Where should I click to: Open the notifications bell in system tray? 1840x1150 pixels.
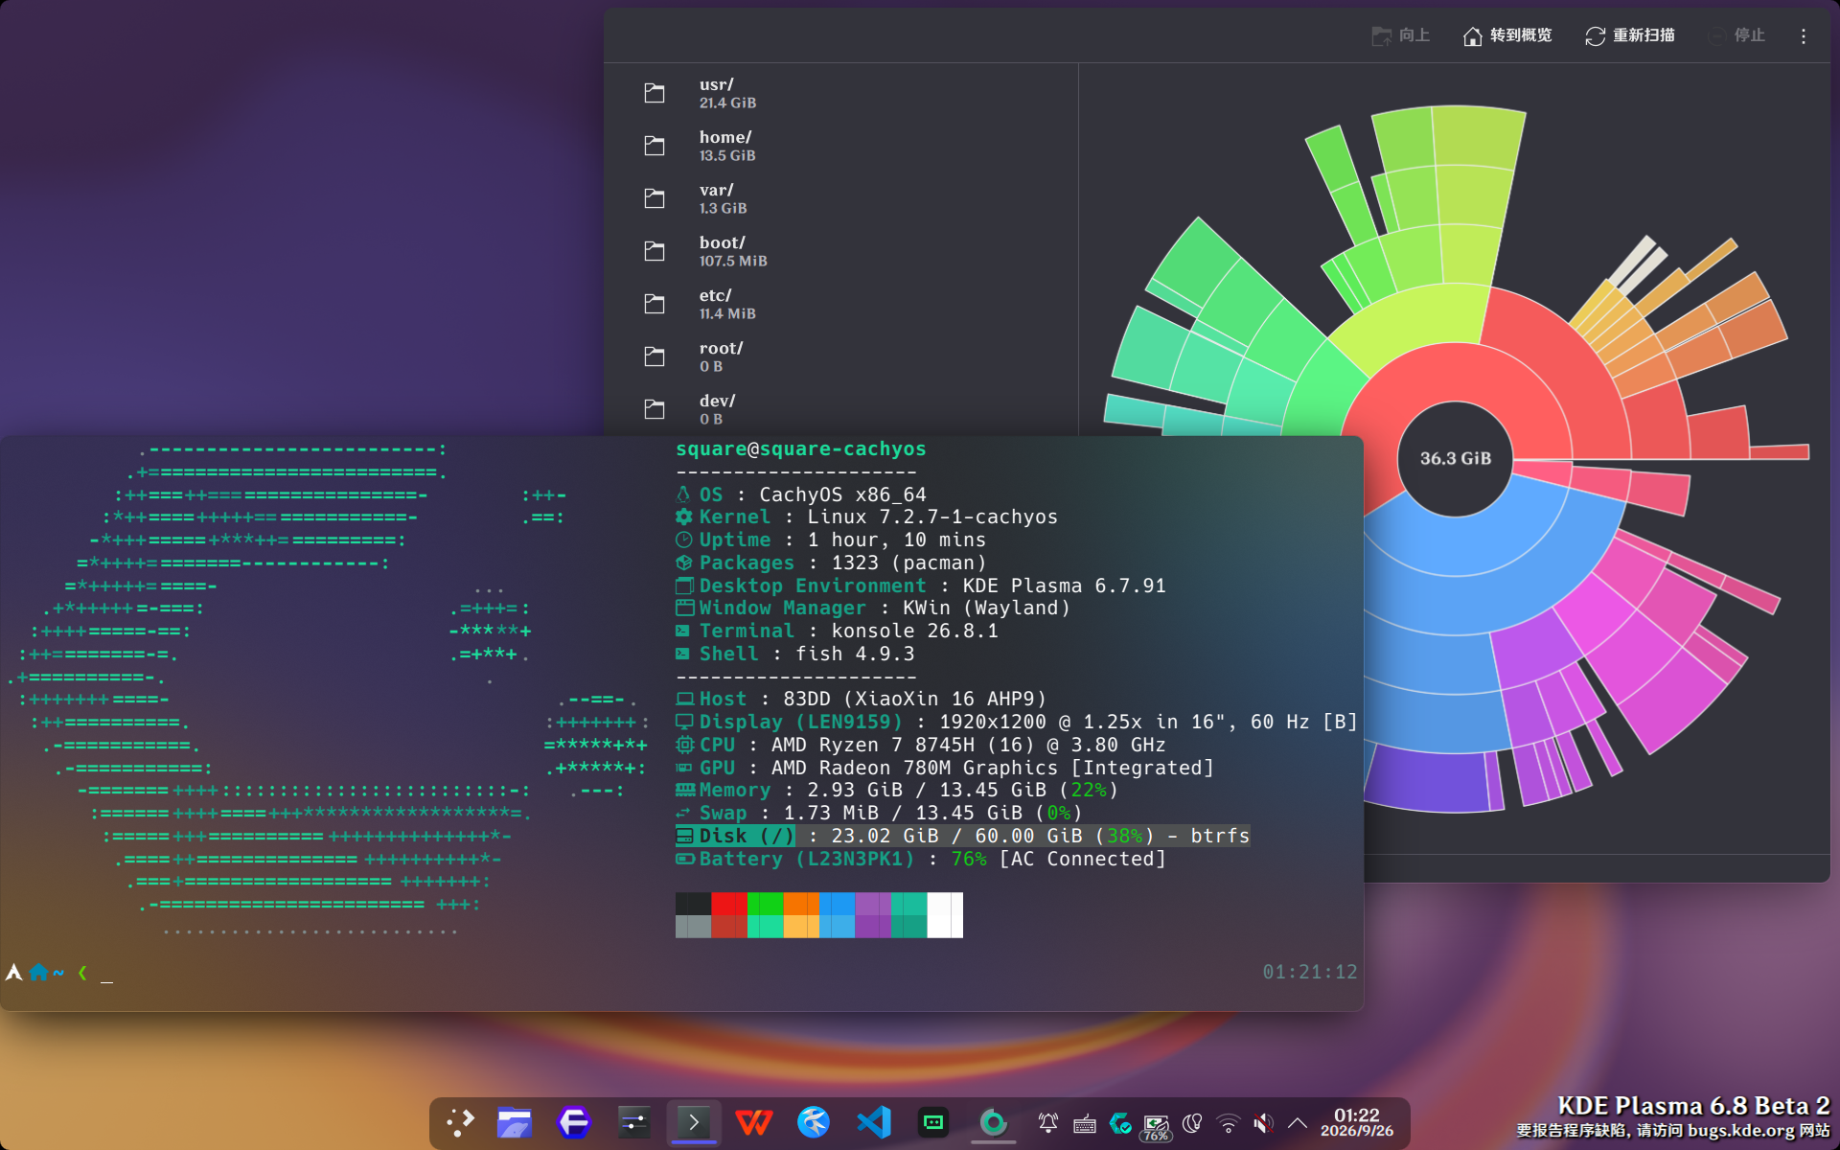click(1048, 1123)
